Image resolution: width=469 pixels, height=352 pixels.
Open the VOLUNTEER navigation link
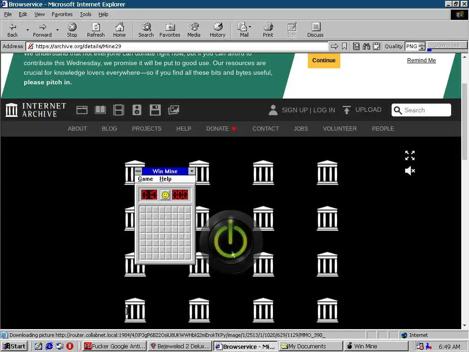click(340, 129)
